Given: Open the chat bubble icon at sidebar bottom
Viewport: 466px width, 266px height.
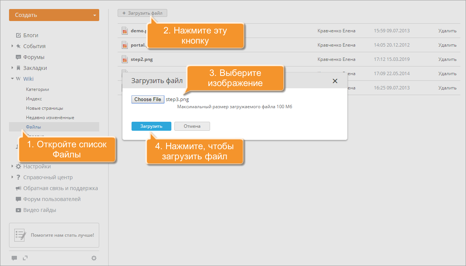Looking at the screenshot, I should pyautogui.click(x=14, y=258).
